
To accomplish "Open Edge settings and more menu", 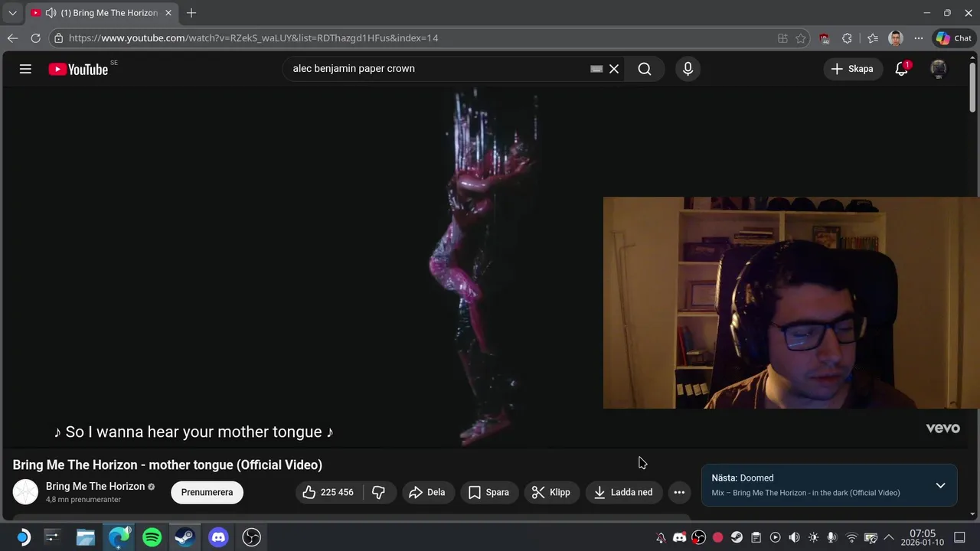I will (919, 38).
